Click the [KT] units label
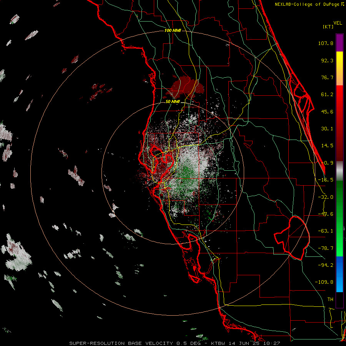This screenshot has height=346, width=346. pyautogui.click(x=328, y=27)
